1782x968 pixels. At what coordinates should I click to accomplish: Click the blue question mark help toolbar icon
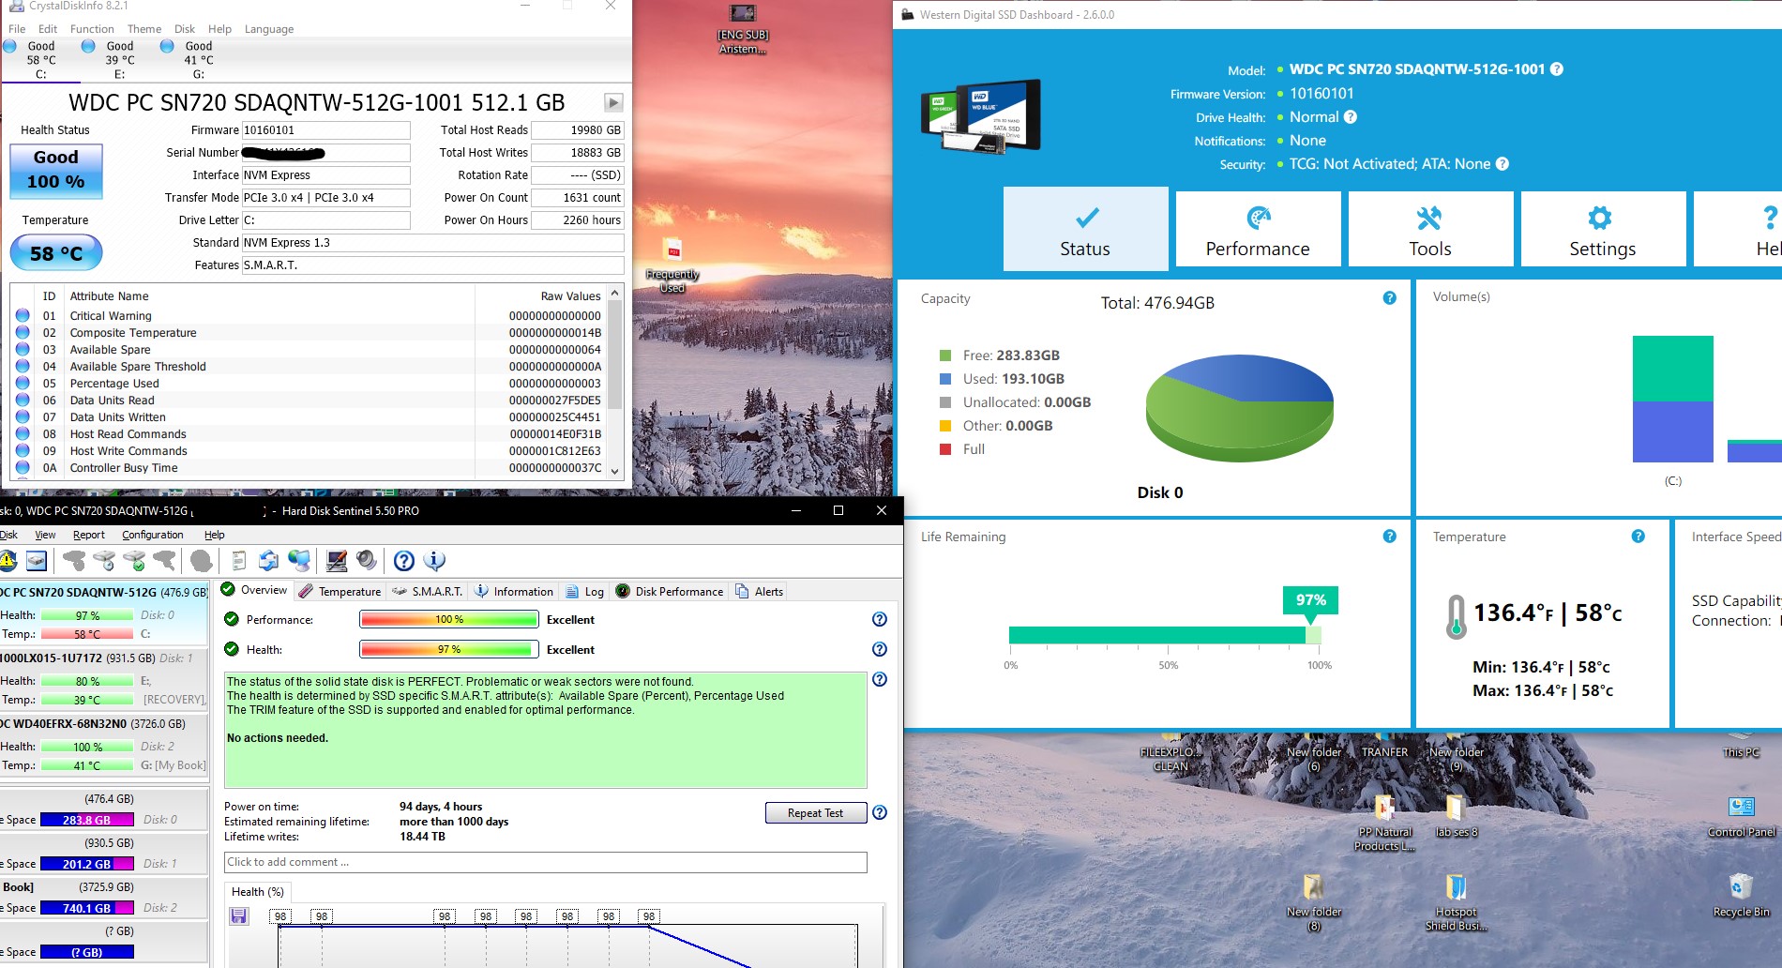pyautogui.click(x=404, y=561)
